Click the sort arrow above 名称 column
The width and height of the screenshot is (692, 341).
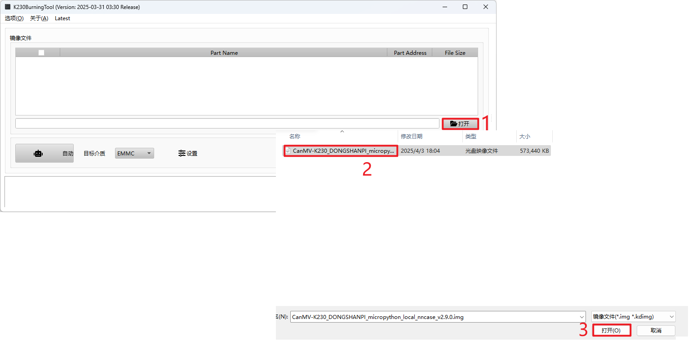click(x=342, y=131)
